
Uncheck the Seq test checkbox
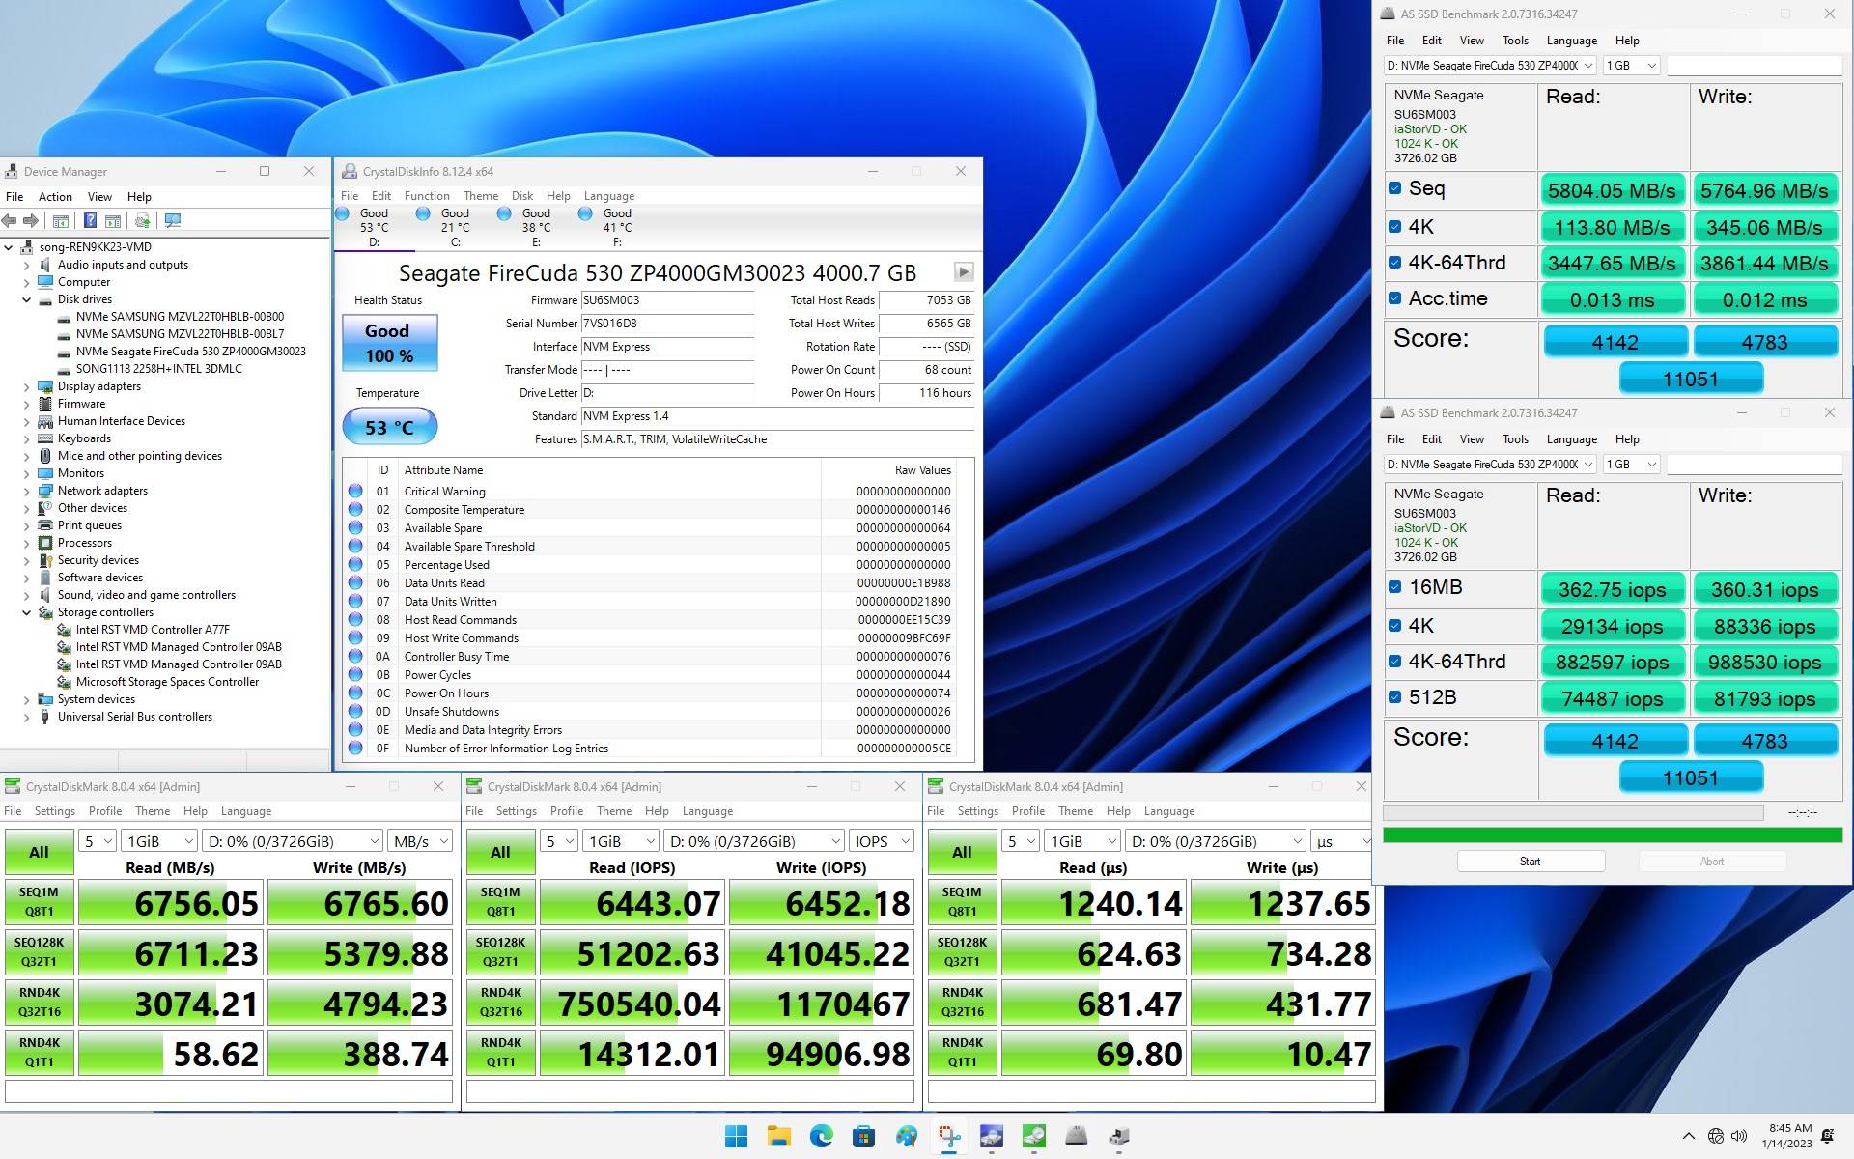(1394, 188)
